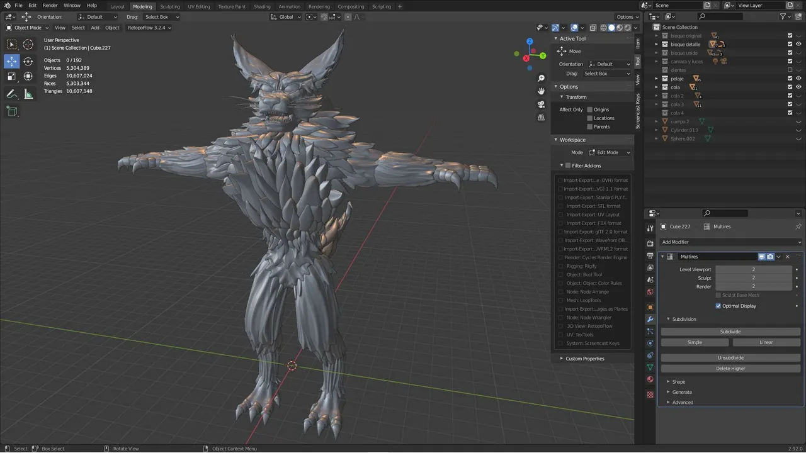The image size is (806, 453).
Task: Select the Add Cube tool
Action: pos(11,111)
